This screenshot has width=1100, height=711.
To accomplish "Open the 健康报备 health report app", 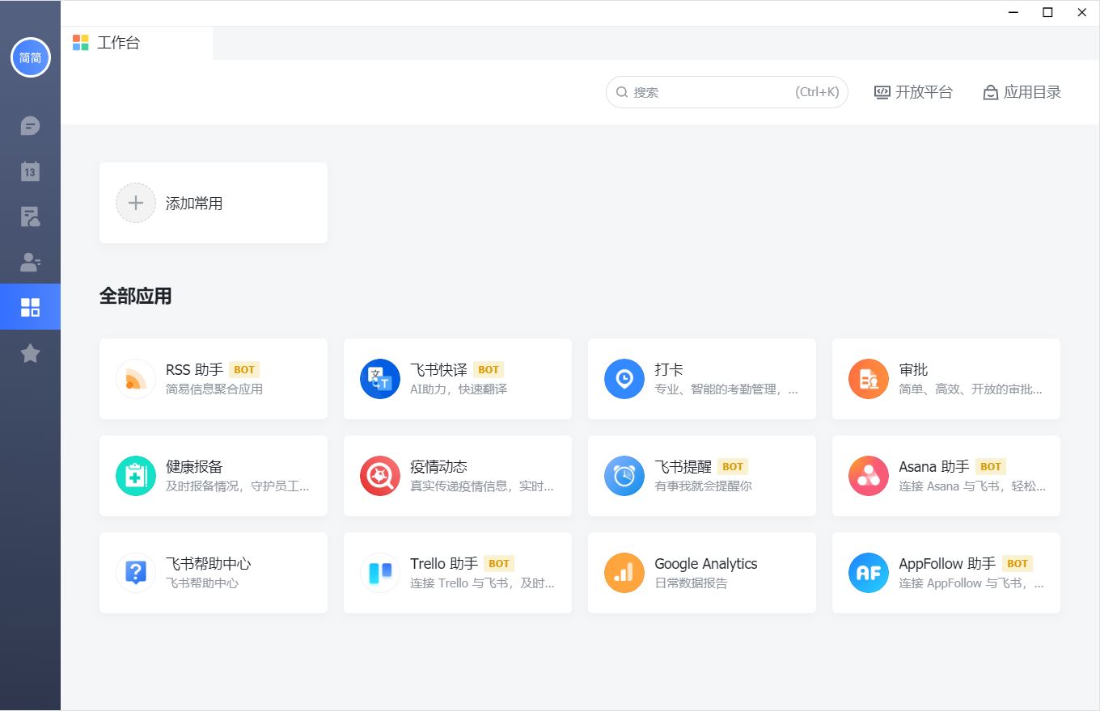I will (213, 475).
